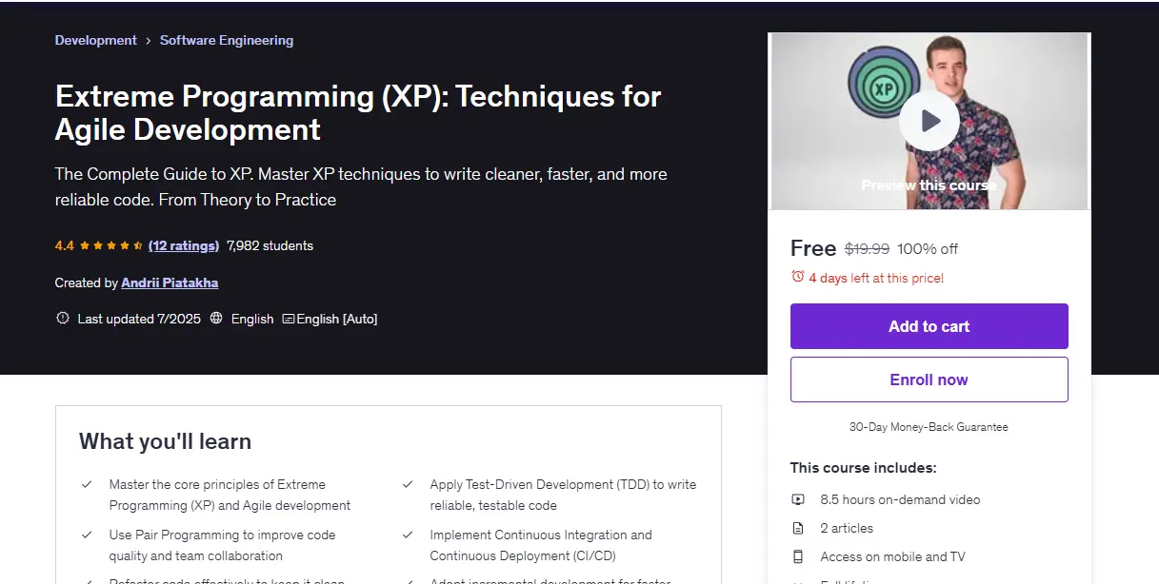
Task: Click checkmark beside Use Pair Programming
Action: tap(87, 535)
